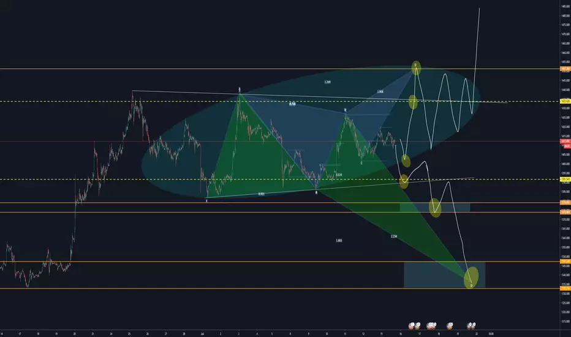
Task: Open the rightmost economic event icon near date 22
Action: (473, 325)
